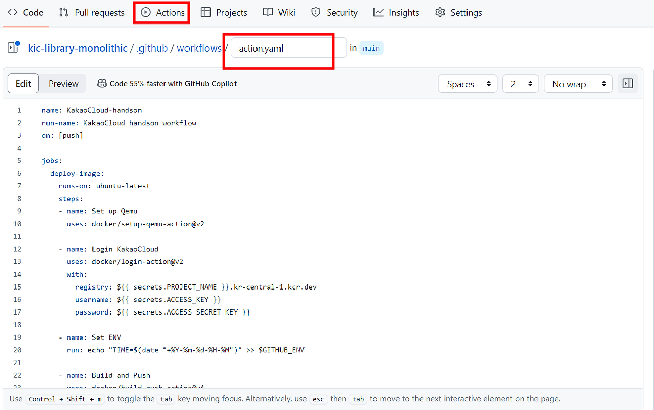
Task: Click the 'password: secrets.ACCESS_SECRET_KEY' line
Action: point(162,312)
